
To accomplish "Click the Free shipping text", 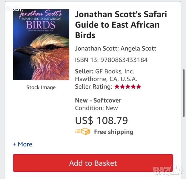I will [113, 132].
